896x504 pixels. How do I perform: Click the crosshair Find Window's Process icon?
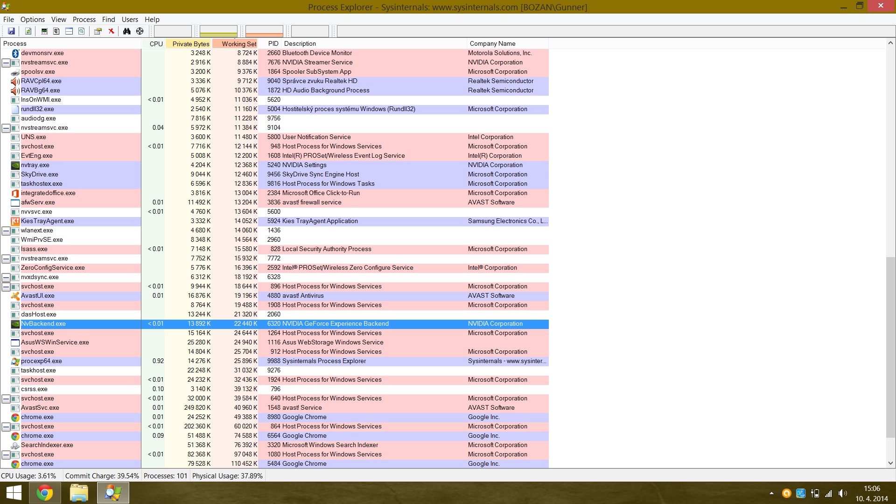tap(140, 31)
